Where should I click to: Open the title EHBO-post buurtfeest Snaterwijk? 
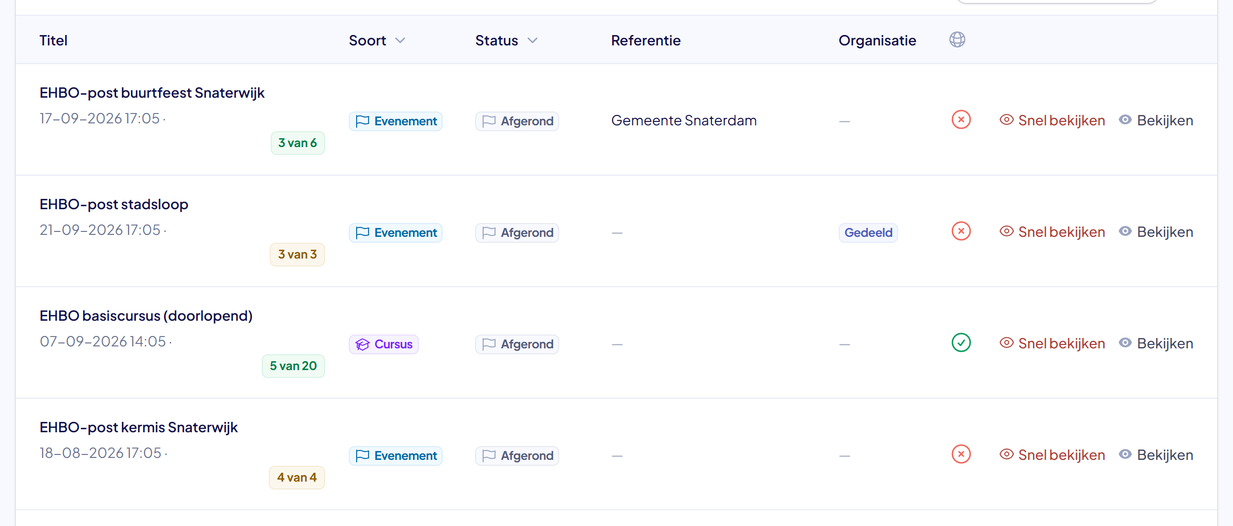(x=152, y=93)
